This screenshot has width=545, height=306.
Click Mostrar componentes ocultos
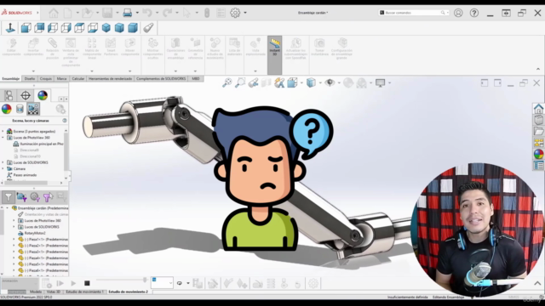[153, 48]
